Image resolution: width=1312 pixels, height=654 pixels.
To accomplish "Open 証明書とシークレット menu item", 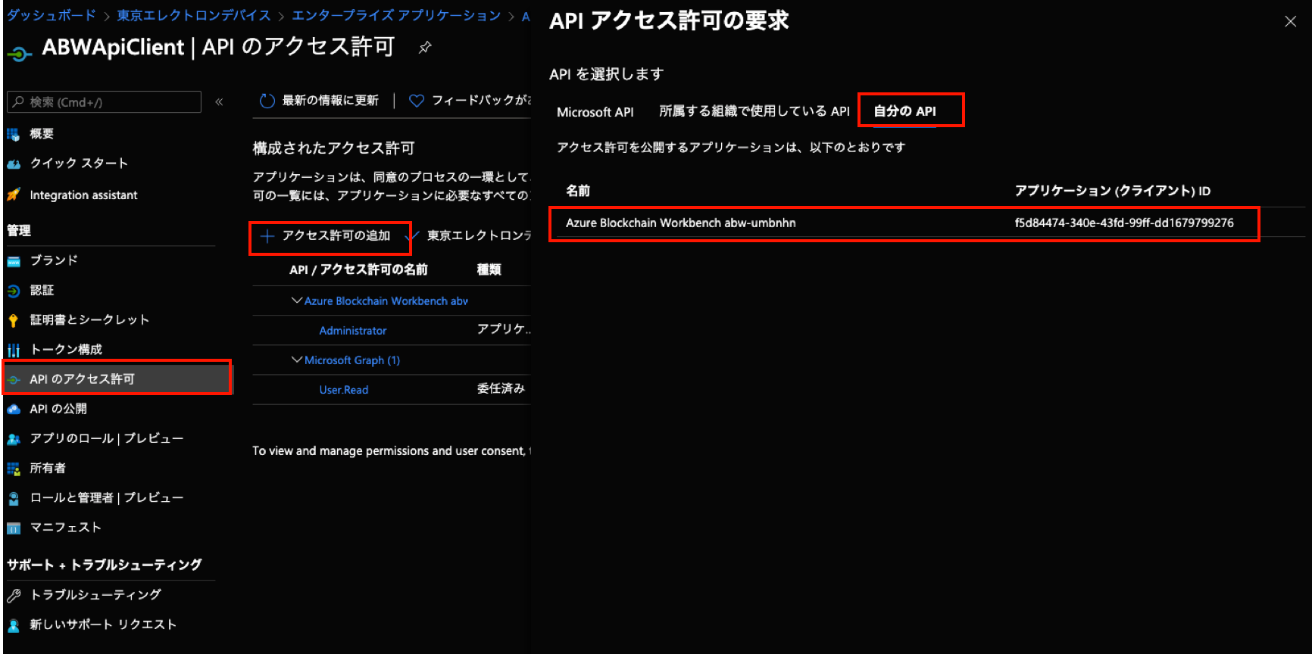I will [x=89, y=320].
